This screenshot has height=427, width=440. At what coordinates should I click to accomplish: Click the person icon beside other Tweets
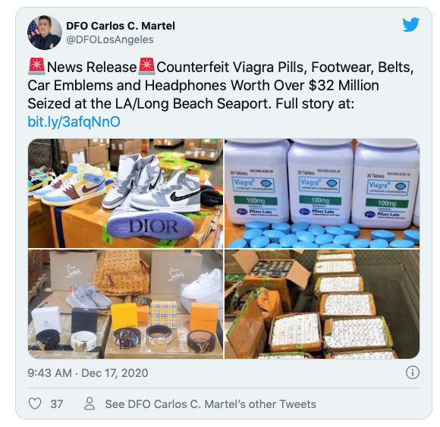90,403
